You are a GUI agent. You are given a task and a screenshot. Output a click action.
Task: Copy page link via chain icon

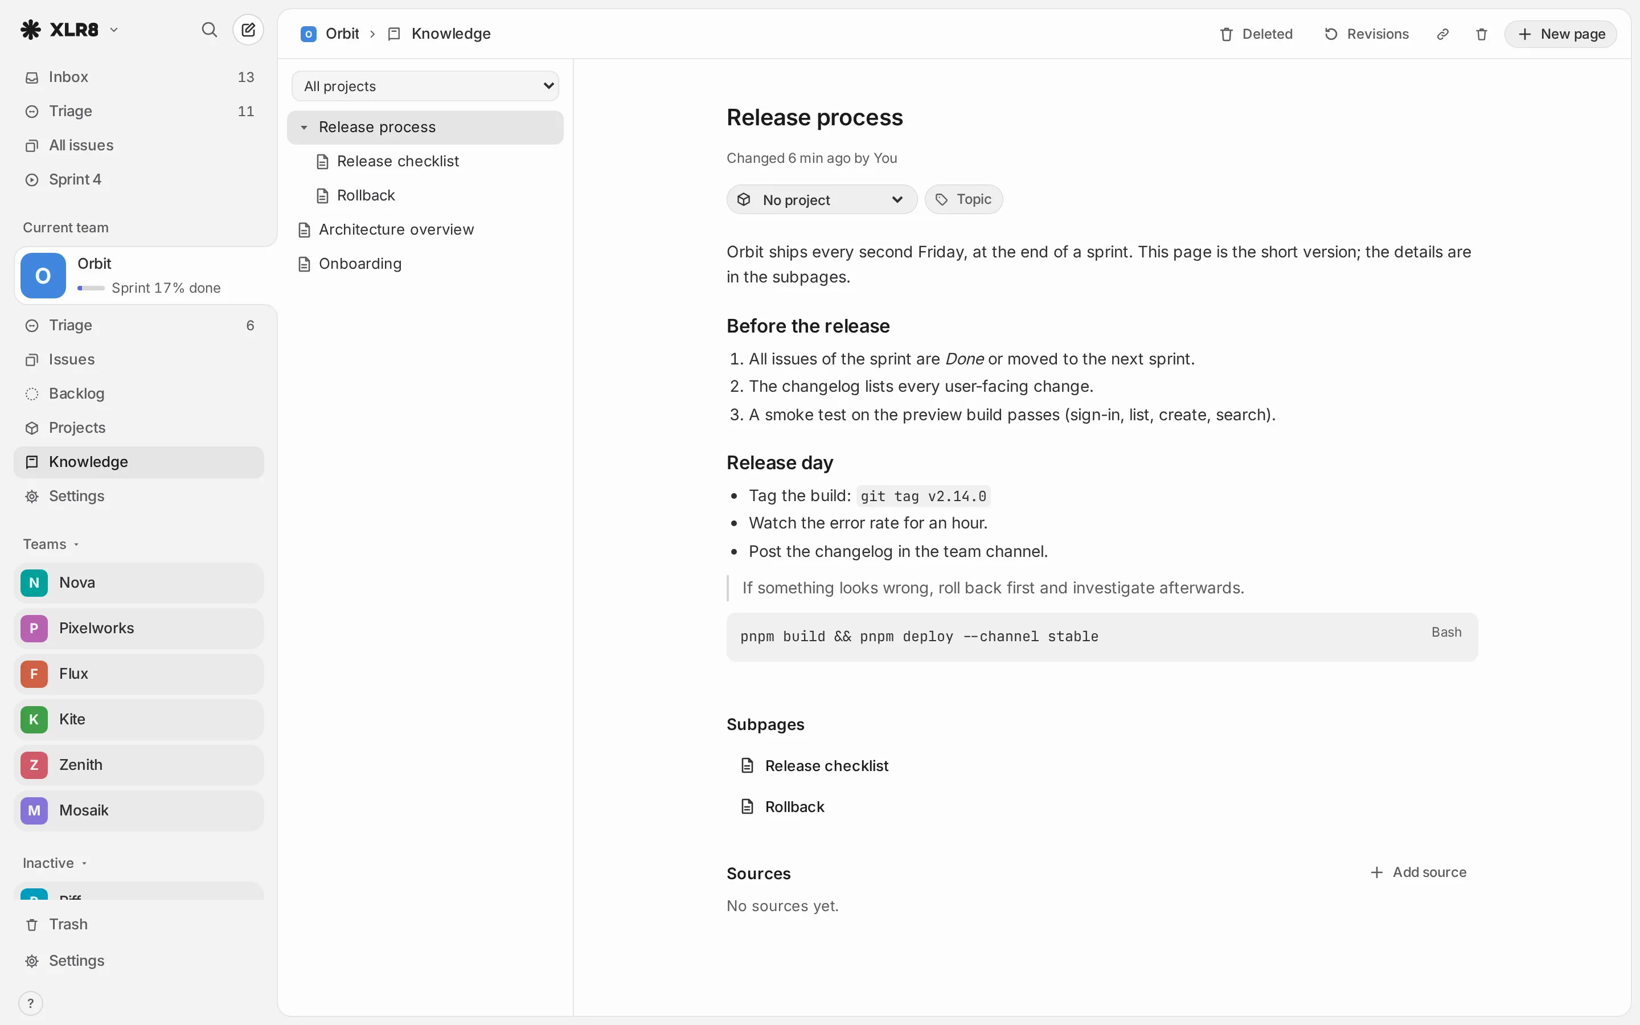click(x=1443, y=34)
